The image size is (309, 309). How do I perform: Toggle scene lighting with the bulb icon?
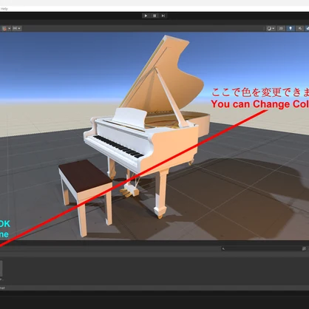(291, 28)
